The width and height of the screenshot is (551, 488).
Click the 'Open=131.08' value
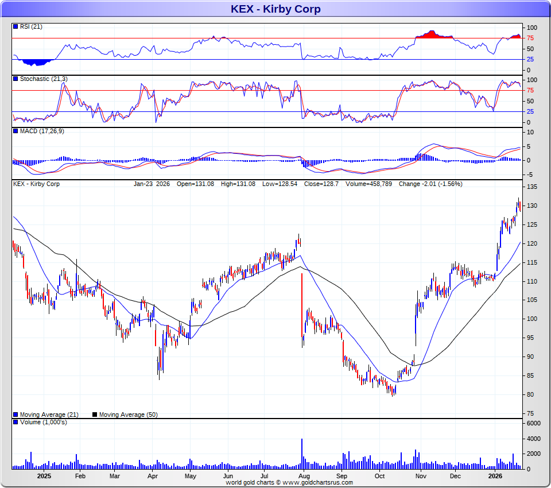point(195,184)
